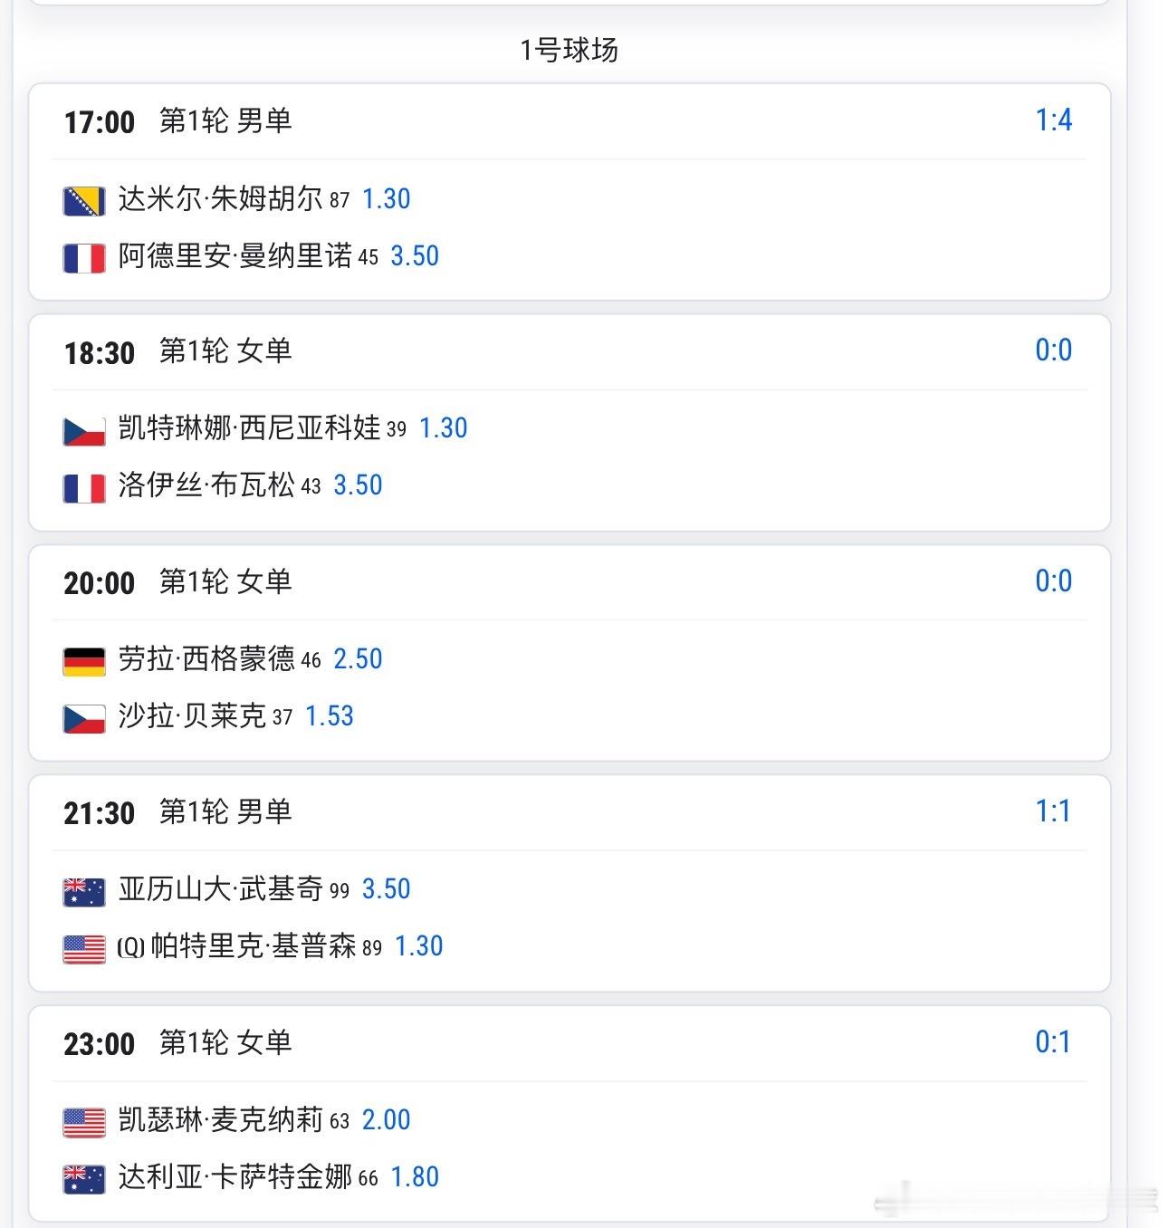Select odds 2.00 for 凯瑟琳·麦克纳莉
Screen dimensions: 1168x1228
(387, 1120)
